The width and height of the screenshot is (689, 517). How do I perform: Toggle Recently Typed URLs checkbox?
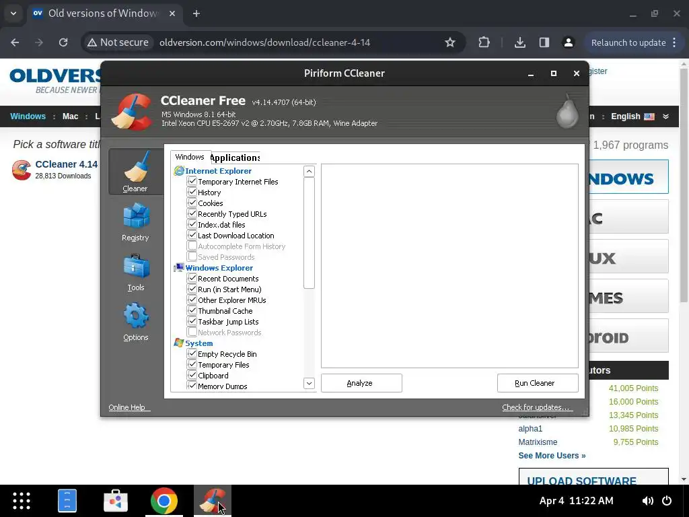pos(192,213)
